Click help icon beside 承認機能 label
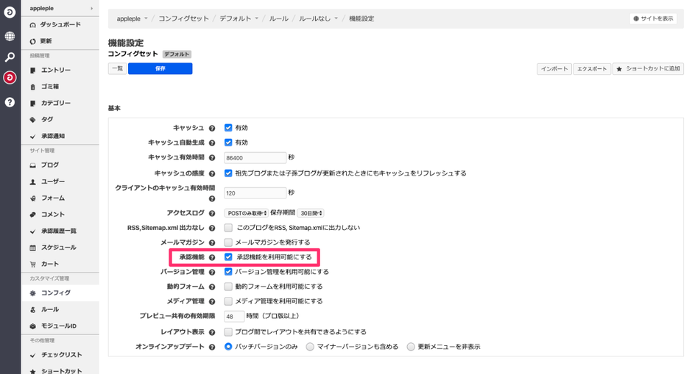This screenshot has height=374, width=692. 212,258
